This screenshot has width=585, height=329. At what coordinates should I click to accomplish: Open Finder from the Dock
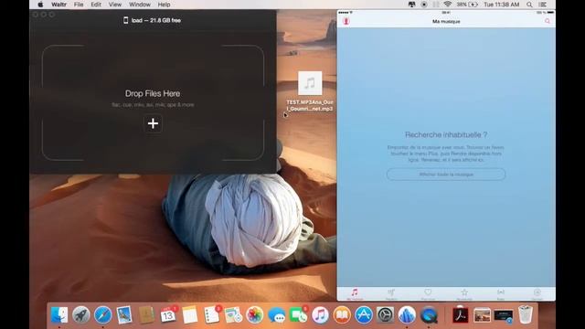point(59,315)
